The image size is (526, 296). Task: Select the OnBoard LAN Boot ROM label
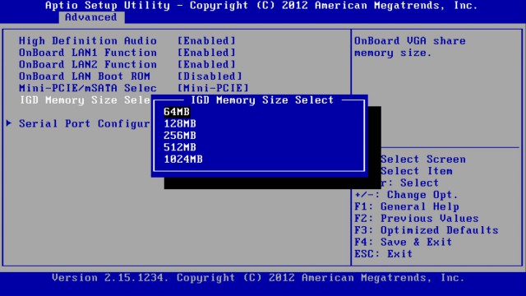(85, 76)
